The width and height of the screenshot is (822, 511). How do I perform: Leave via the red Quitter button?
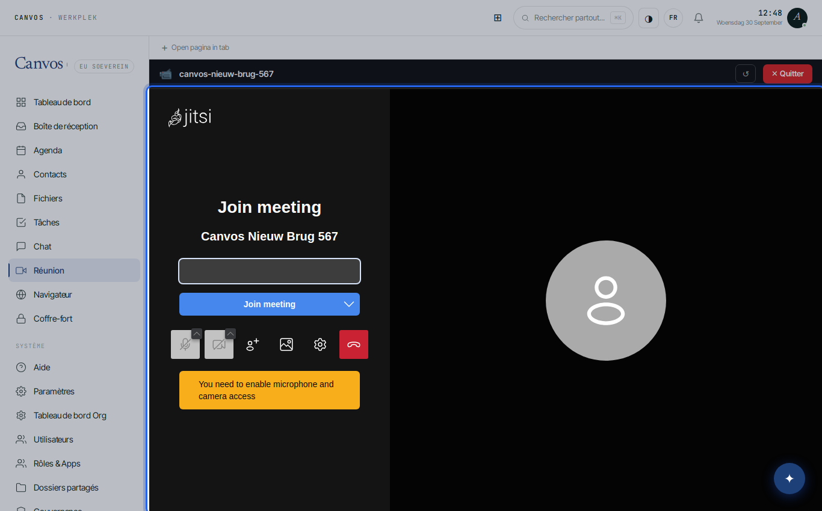click(x=788, y=74)
